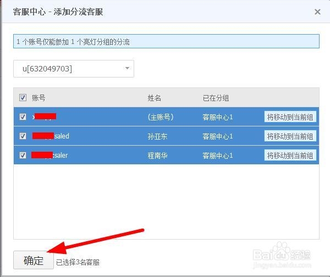Click the 确定 button
The image size is (330, 277).
(34, 261)
